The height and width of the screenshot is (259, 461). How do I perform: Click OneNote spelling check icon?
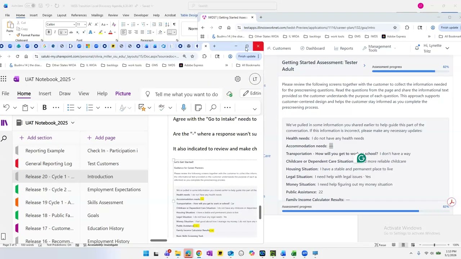pos(162,107)
